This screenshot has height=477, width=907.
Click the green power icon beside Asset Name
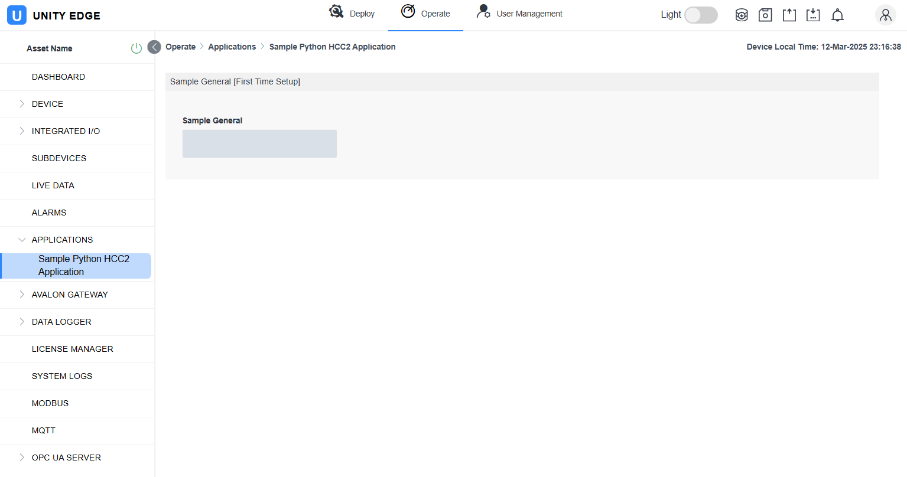click(136, 48)
